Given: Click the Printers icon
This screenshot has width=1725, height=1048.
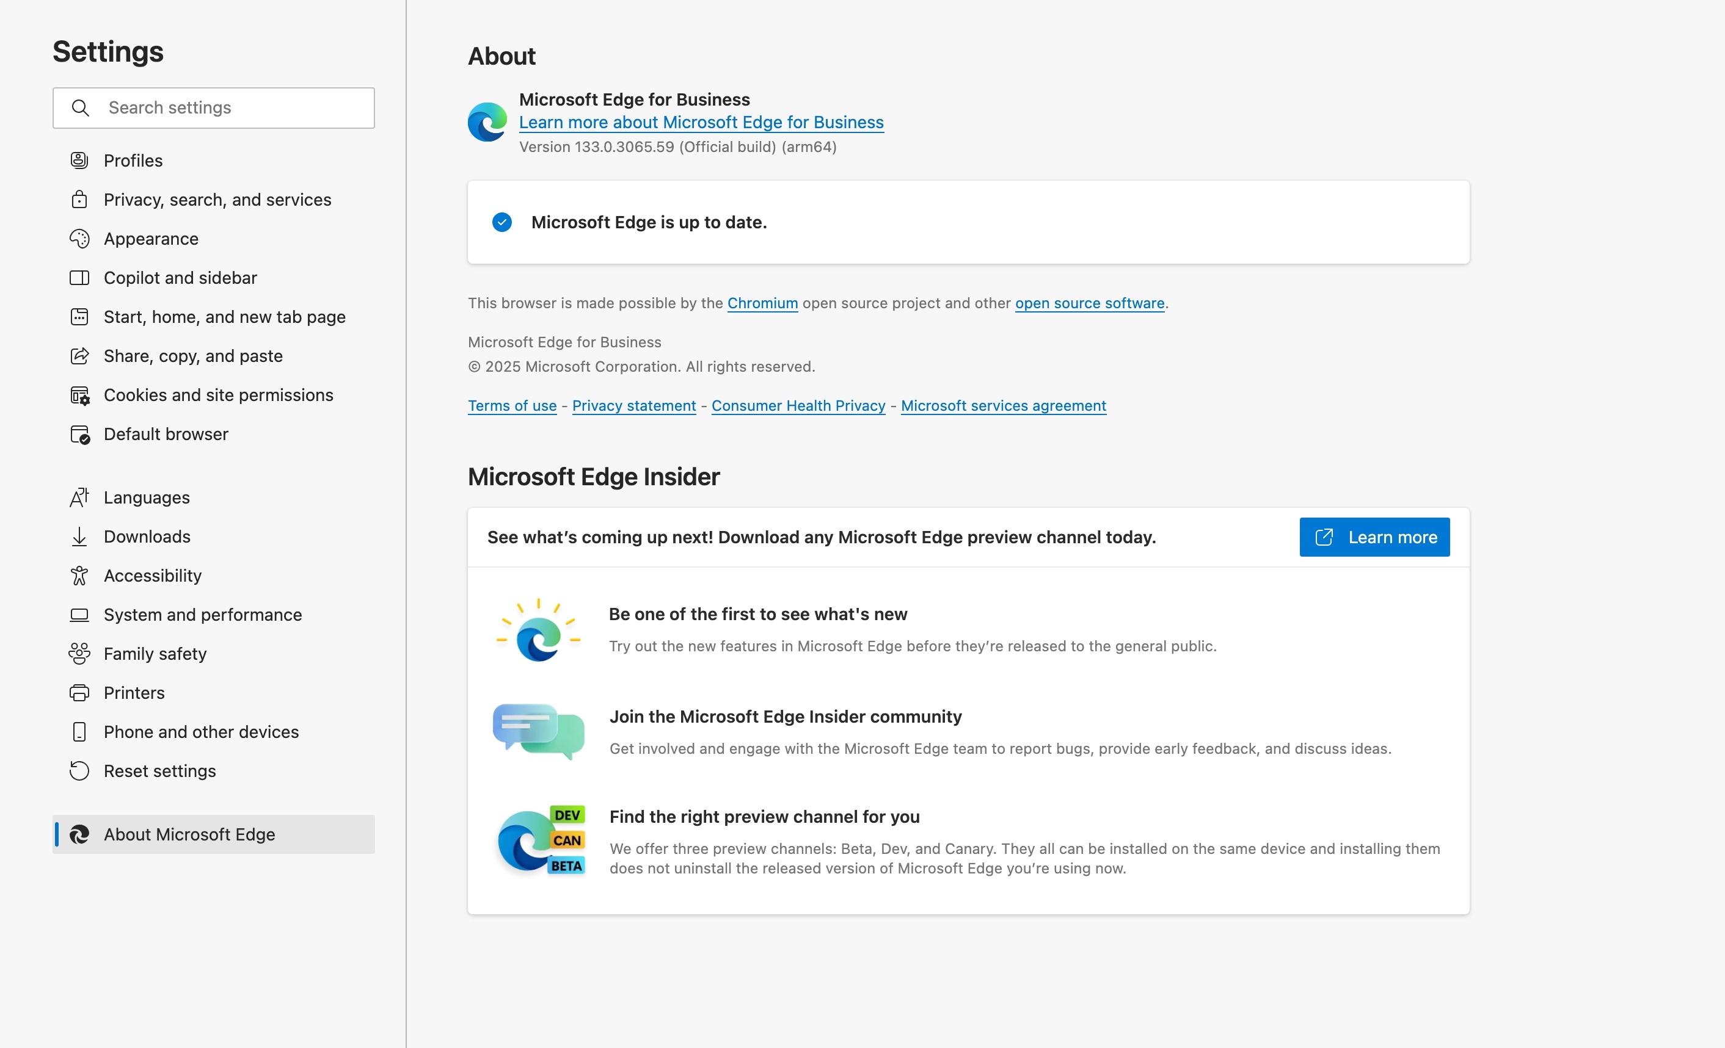Looking at the screenshot, I should tap(79, 693).
